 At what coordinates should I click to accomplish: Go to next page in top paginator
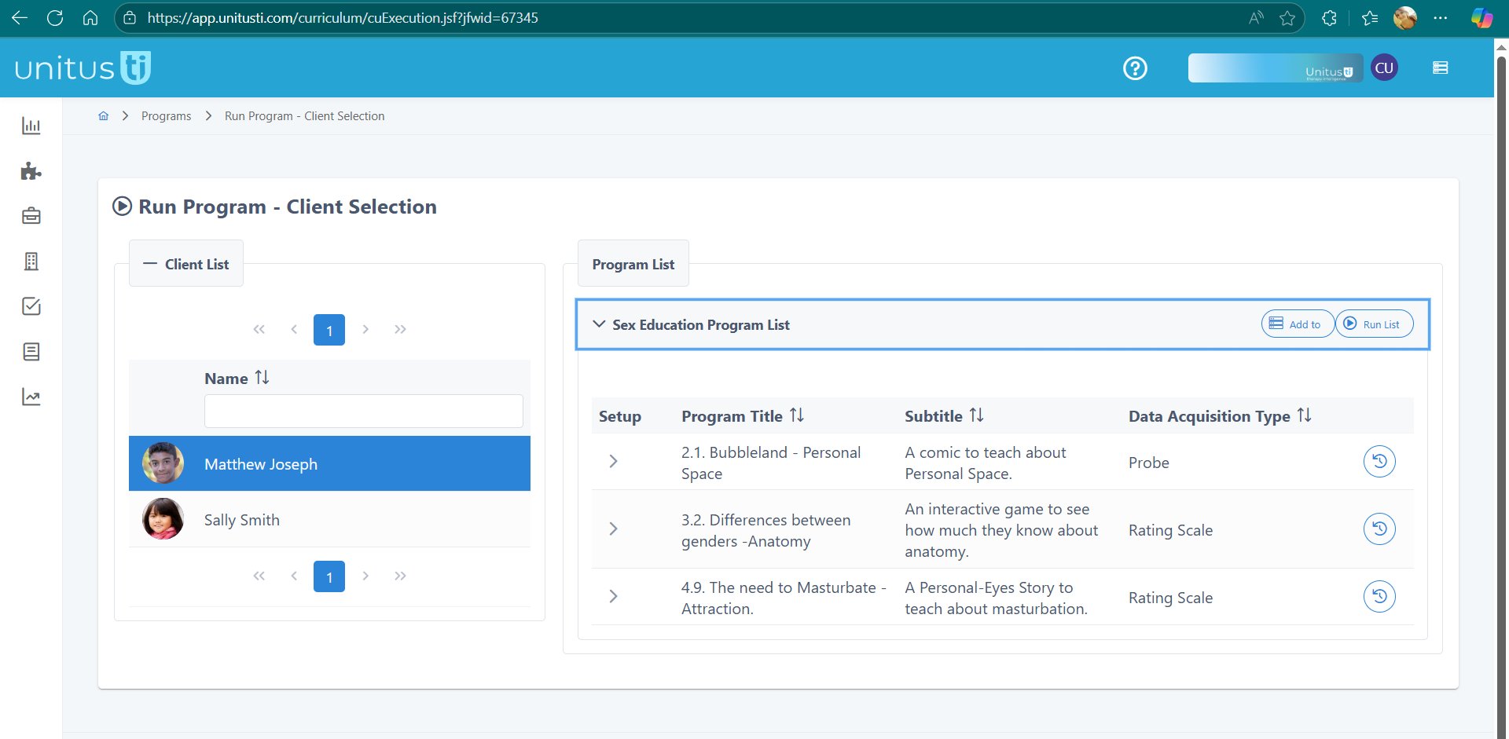[365, 330]
